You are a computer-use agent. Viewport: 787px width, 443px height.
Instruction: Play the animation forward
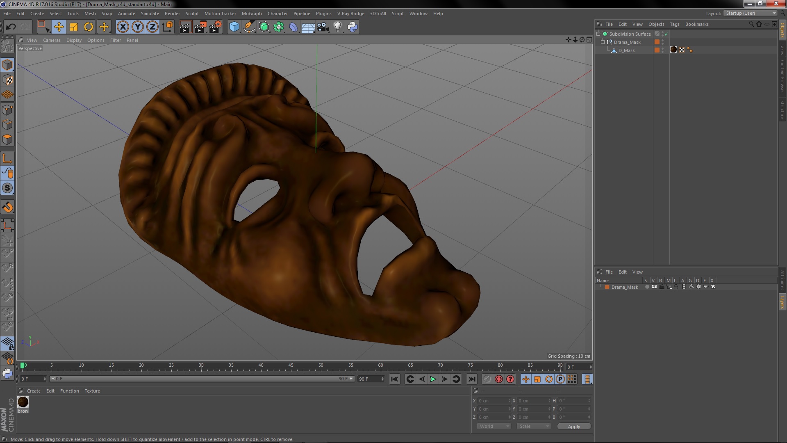(x=433, y=379)
